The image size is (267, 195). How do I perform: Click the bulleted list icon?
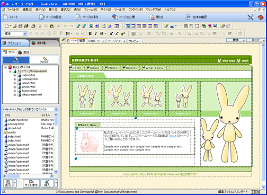tap(68, 33)
